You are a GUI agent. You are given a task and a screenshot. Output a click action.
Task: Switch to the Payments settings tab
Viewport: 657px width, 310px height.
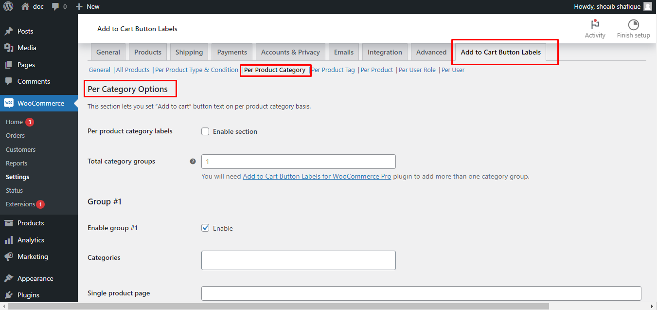pyautogui.click(x=232, y=52)
